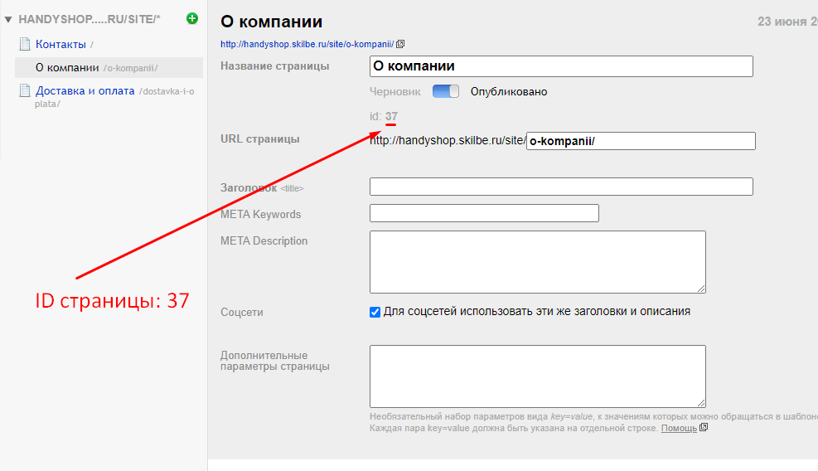
Task: Collapse the HANDYSHOP site tree triangle
Action: 7,18
